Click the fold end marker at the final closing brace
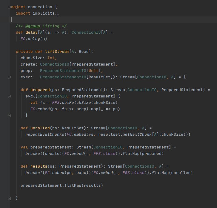This screenshot has width=217, height=208. pos(9,198)
